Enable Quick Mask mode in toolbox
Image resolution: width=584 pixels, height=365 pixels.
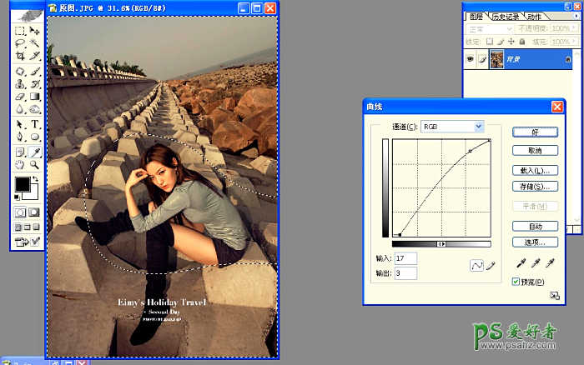tap(35, 212)
